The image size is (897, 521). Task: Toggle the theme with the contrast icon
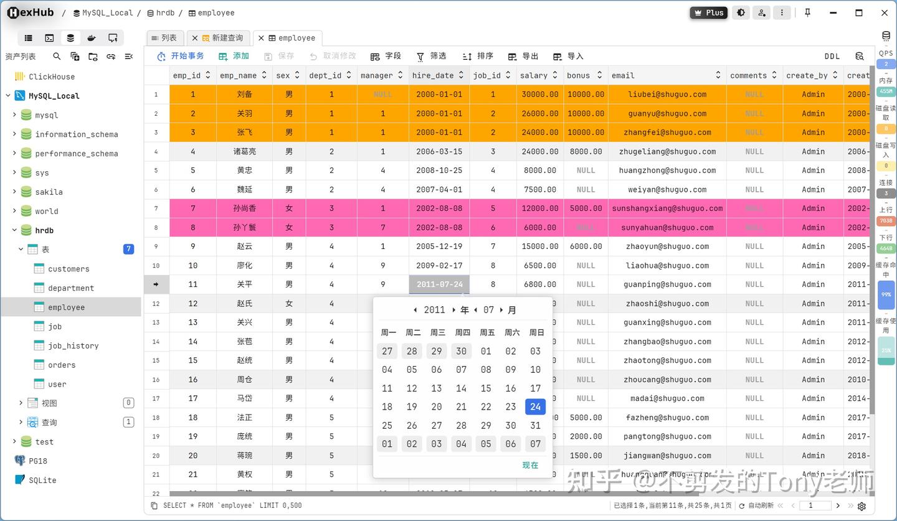click(741, 12)
